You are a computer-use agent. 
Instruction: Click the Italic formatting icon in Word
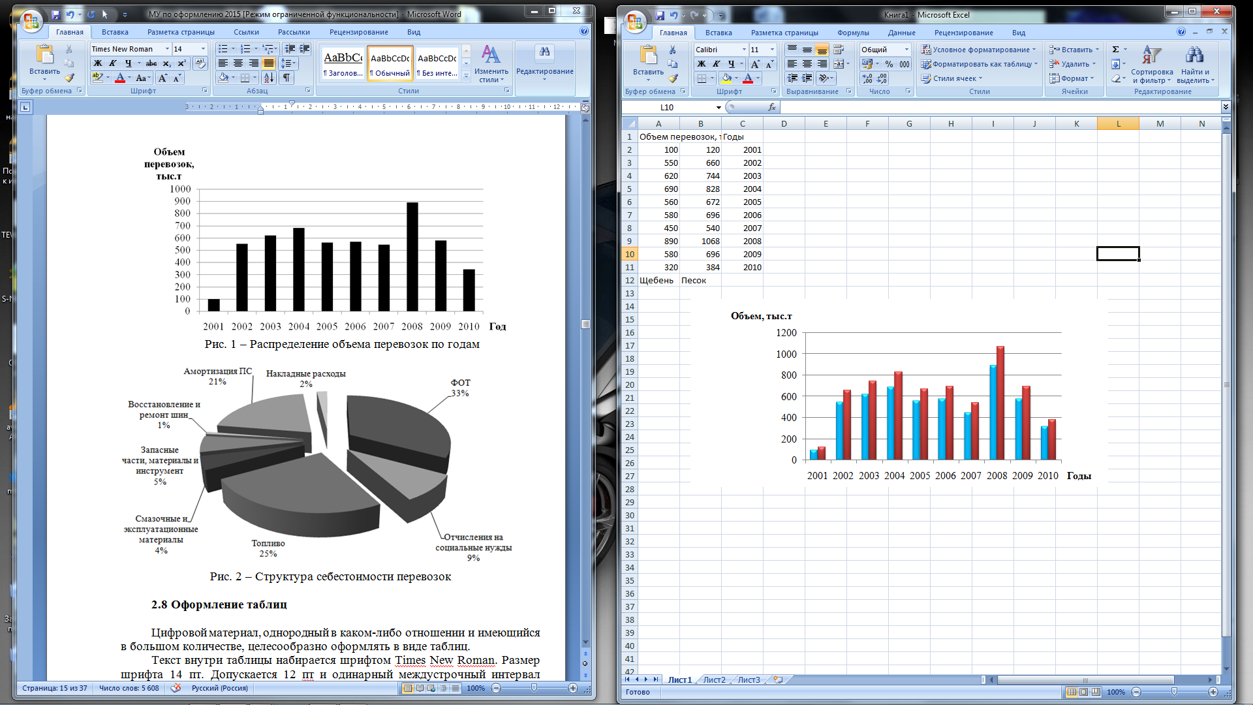(x=110, y=63)
